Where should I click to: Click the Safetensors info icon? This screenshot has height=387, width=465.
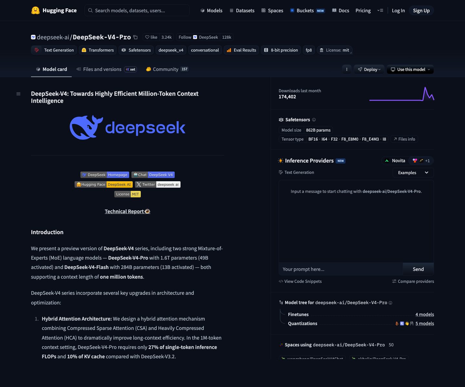coord(314,120)
